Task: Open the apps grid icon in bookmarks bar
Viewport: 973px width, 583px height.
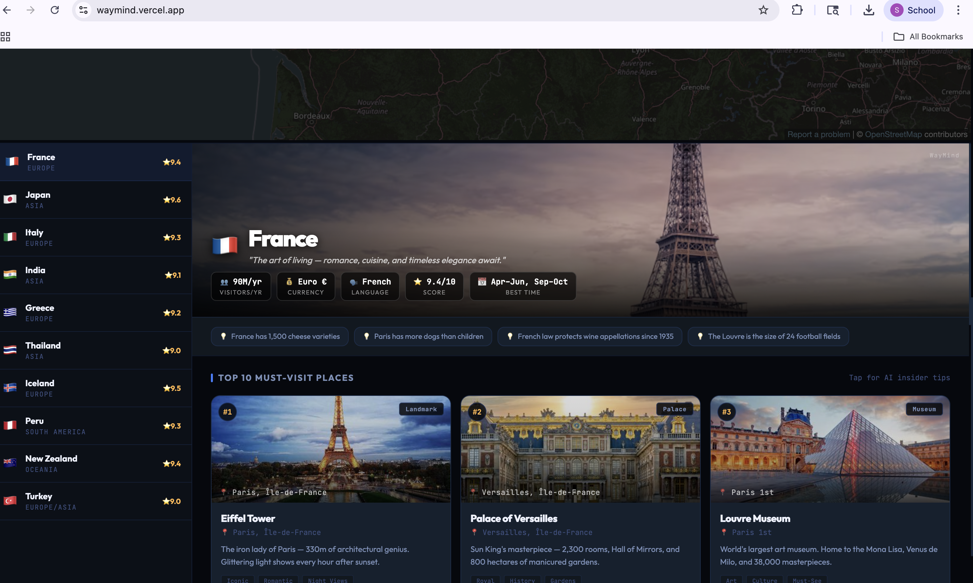Action: click(5, 37)
